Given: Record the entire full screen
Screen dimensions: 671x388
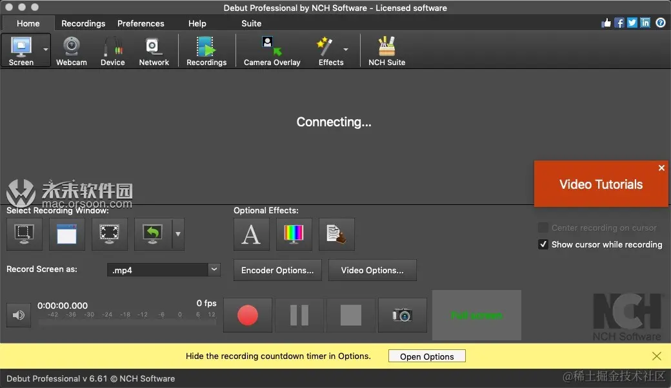Looking at the screenshot, I should click(110, 234).
